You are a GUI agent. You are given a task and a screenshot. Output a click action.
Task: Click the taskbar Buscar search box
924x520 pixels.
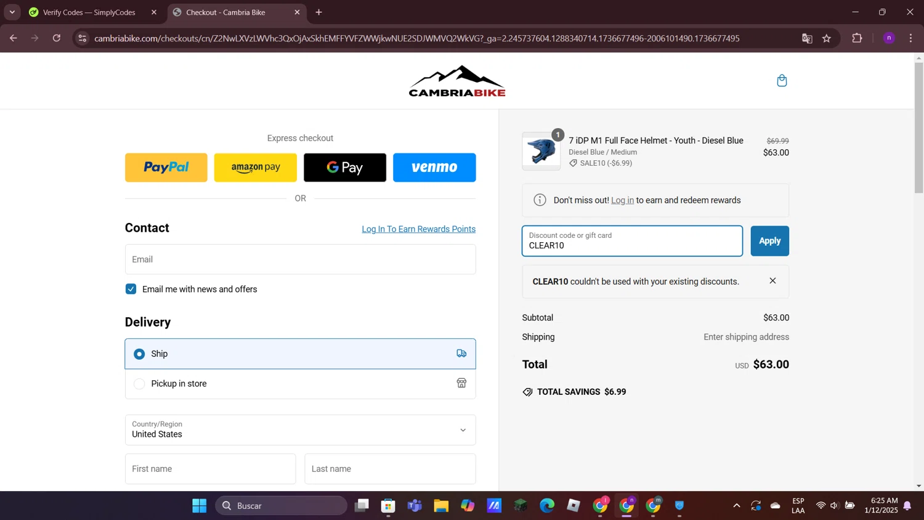[x=281, y=506]
